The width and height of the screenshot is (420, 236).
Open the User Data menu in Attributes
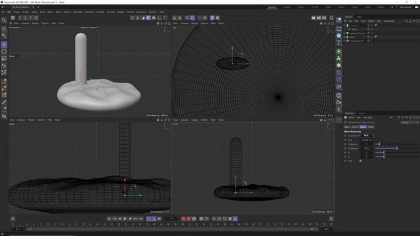pyautogui.click(x=367, y=117)
